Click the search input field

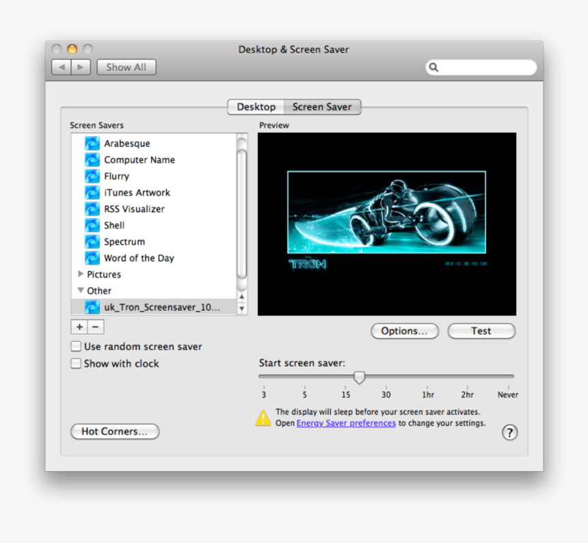[481, 67]
